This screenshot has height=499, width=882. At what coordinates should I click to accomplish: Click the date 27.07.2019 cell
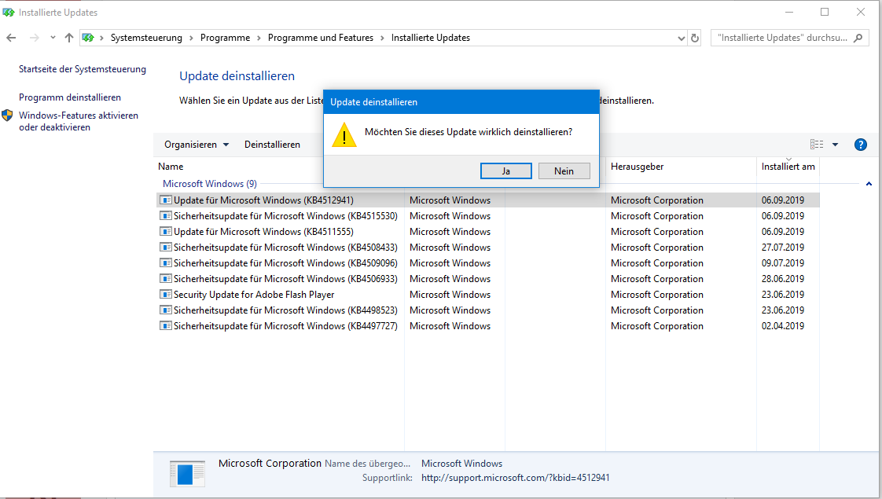[x=783, y=248]
